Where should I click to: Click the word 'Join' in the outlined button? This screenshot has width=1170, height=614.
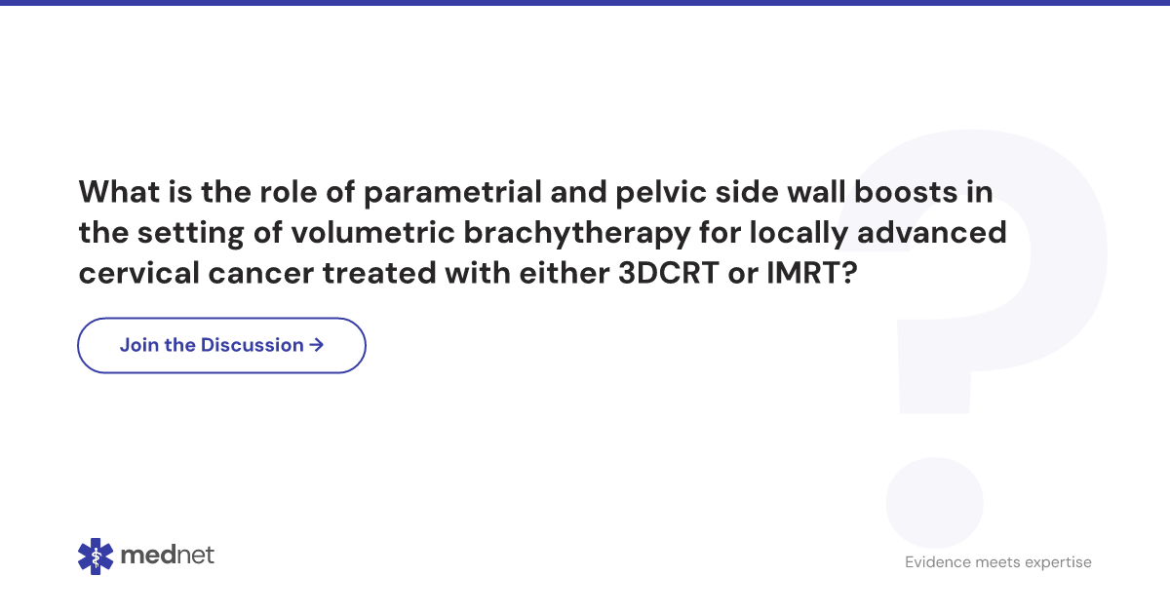138,345
